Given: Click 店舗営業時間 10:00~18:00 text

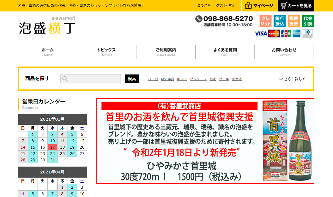Looking at the screenshot, I should (x=228, y=25).
